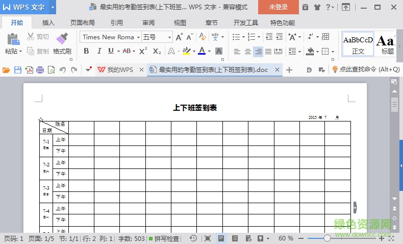Image resolution: width=403 pixels, height=244 pixels.
Task: Click the web layout icon in status bar
Action: [248, 238]
